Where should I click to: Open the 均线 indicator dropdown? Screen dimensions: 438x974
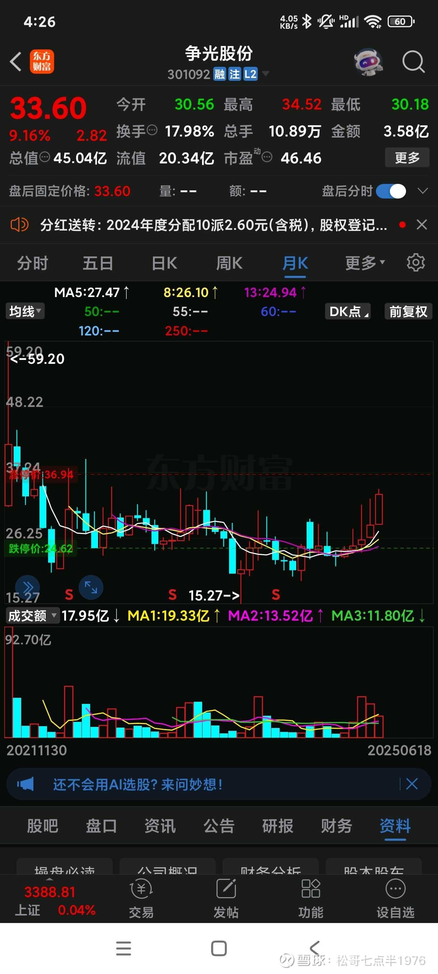tap(25, 311)
